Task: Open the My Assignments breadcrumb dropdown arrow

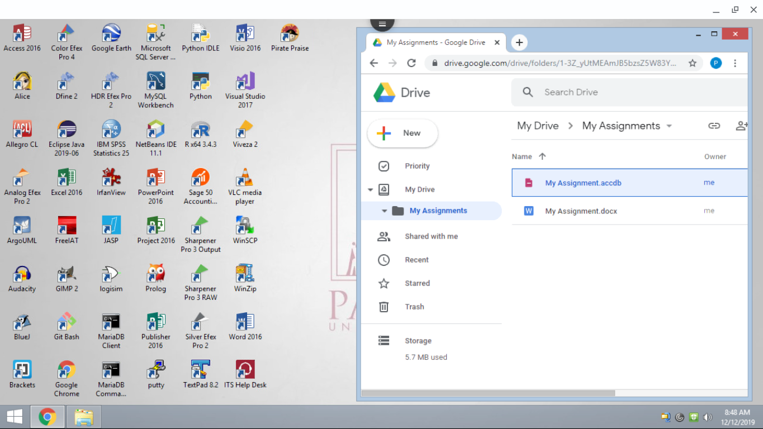Action: [x=669, y=126]
